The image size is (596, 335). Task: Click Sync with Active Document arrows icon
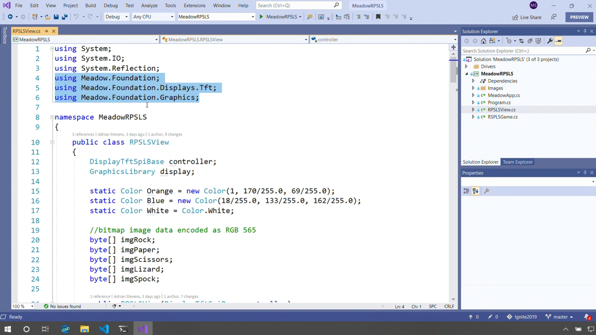tap(521, 41)
